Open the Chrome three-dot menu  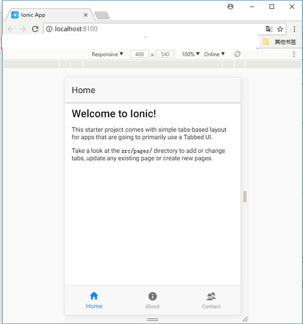[294, 29]
